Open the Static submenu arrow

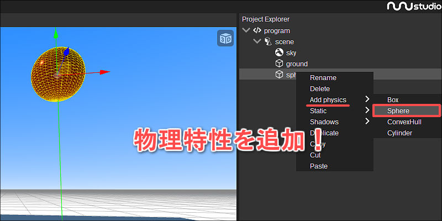point(367,110)
